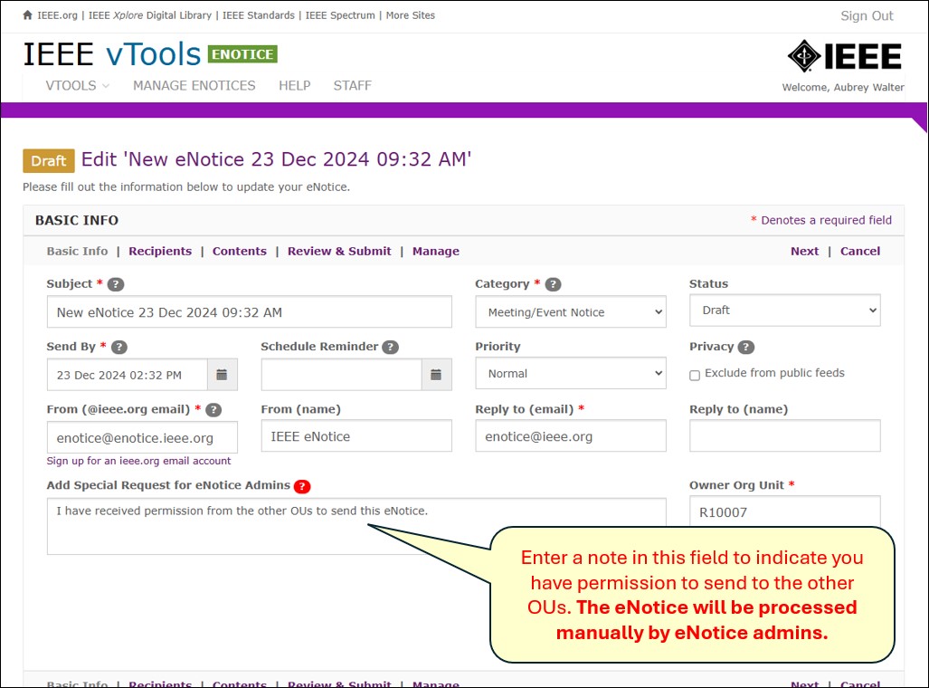Open the Subject help question icon
This screenshot has height=688, width=929.
coord(116,284)
